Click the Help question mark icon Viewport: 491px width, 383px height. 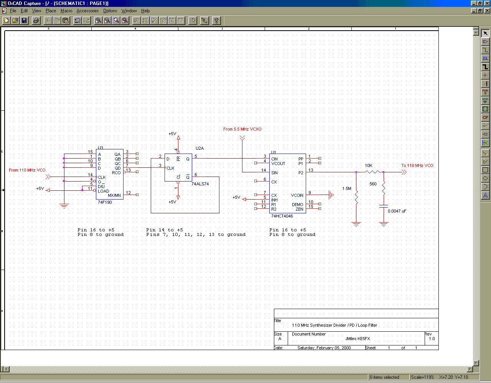pos(216,20)
